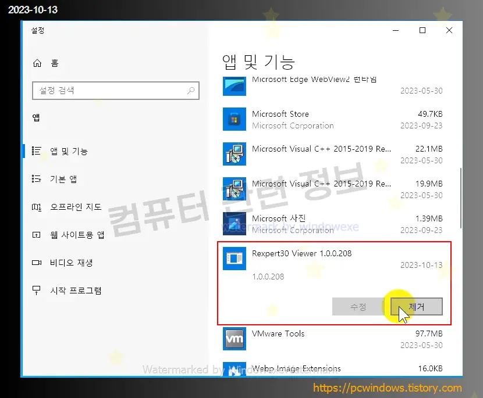Click the 오프라인 지도 map icon
483x398 pixels.
36,207
